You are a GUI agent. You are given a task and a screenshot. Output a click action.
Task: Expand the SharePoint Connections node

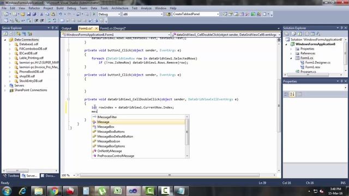point(5,90)
